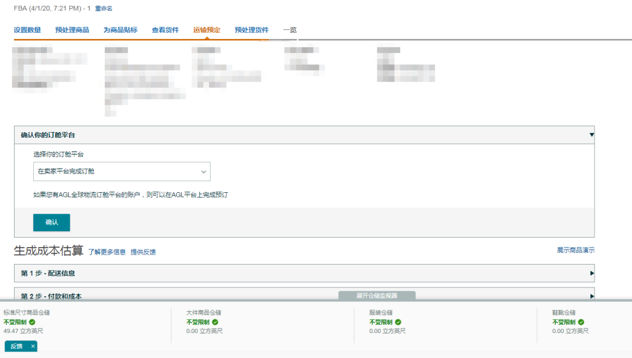Image resolution: width=632 pixels, height=358 pixels.
Task: Open the 预处理货件 tab
Action: pos(252,30)
